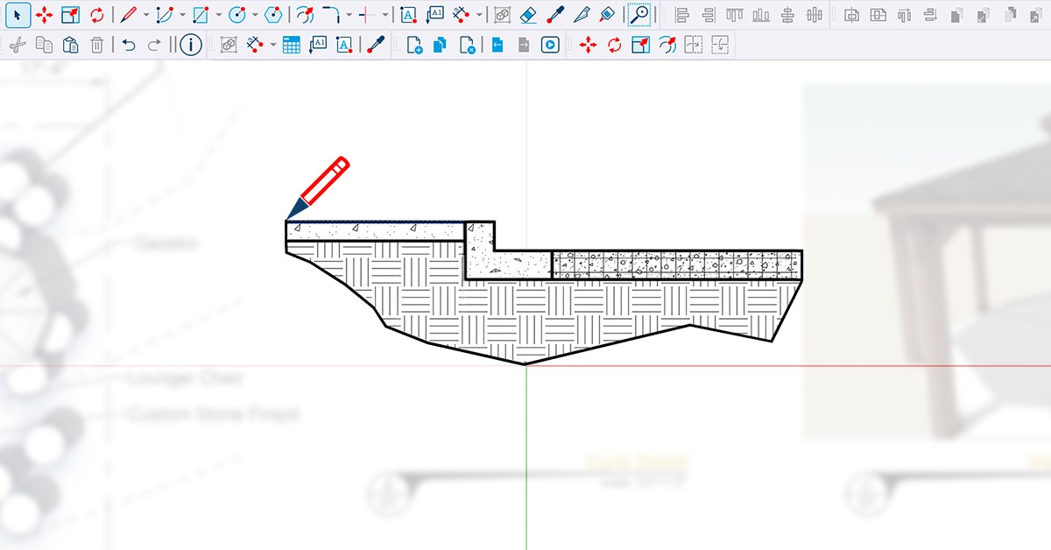
Task: Select the Circle tool
Action: (x=236, y=15)
